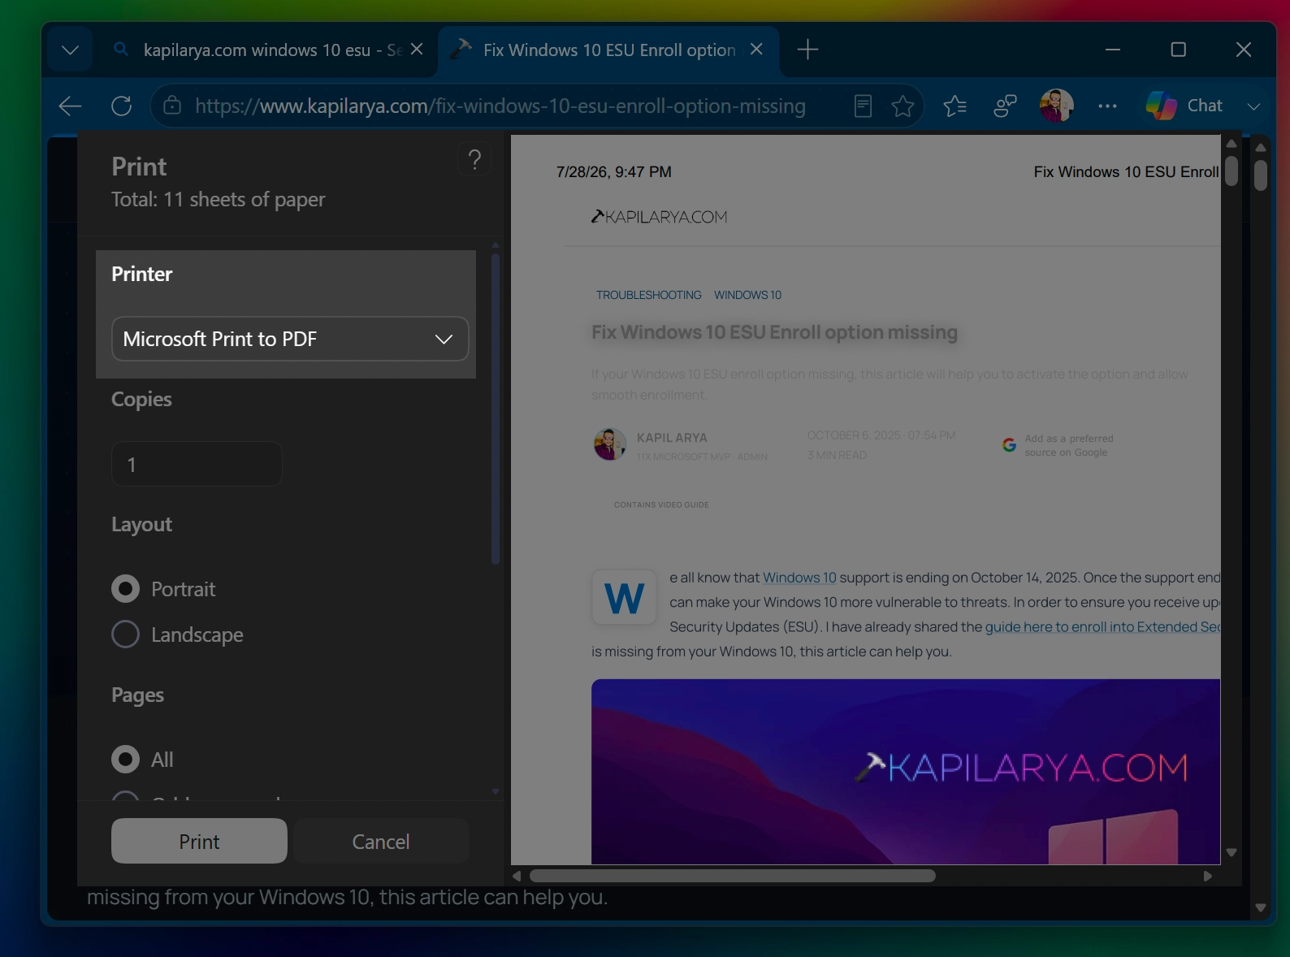1290x957 pixels.
Task: Click the Google preferred source icon
Action: pos(1009,445)
